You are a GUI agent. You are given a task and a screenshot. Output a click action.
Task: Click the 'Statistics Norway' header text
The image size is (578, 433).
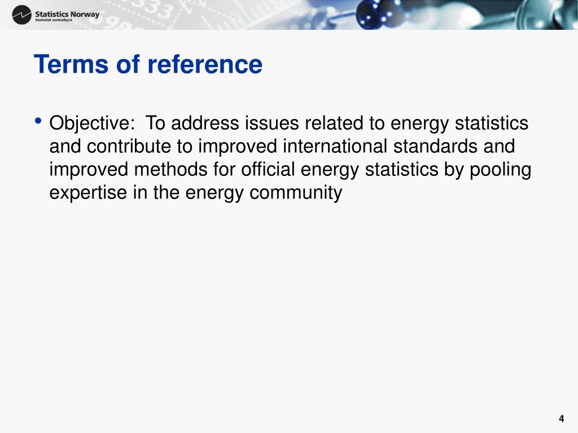(67, 14)
